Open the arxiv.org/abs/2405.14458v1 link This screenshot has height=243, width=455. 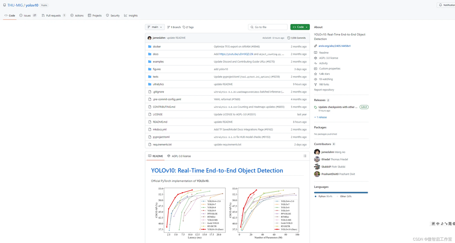pos(334,46)
